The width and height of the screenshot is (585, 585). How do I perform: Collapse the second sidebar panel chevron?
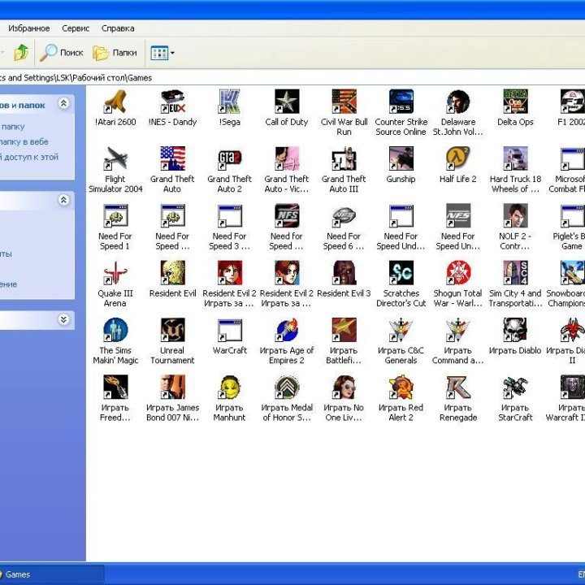click(63, 200)
